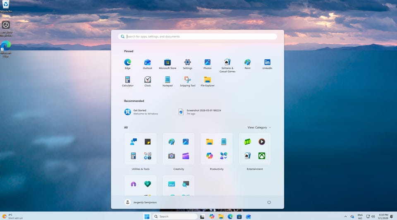397x220 pixels.
Task: Open File Explorer in Productivity category
Action: pos(209,142)
